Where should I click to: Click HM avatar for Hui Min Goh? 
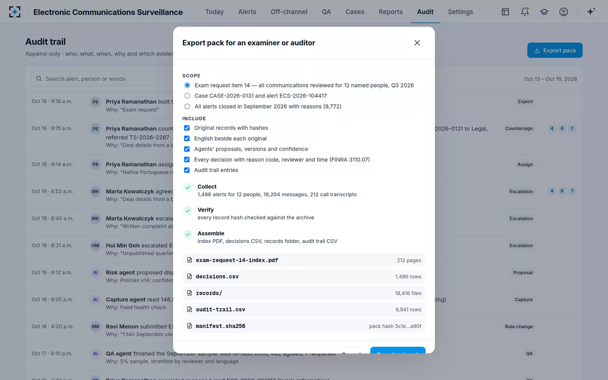(95, 246)
